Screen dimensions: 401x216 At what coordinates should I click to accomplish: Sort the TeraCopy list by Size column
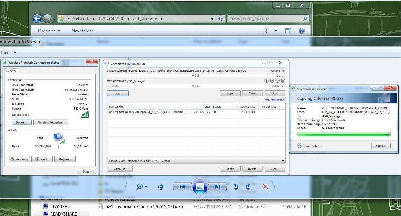coord(207,107)
